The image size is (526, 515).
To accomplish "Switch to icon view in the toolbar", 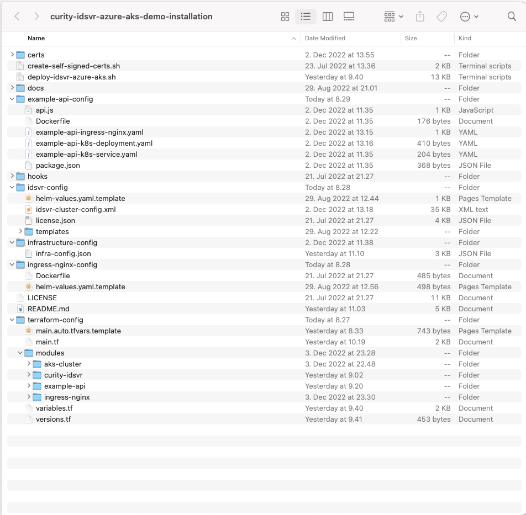I will [285, 17].
